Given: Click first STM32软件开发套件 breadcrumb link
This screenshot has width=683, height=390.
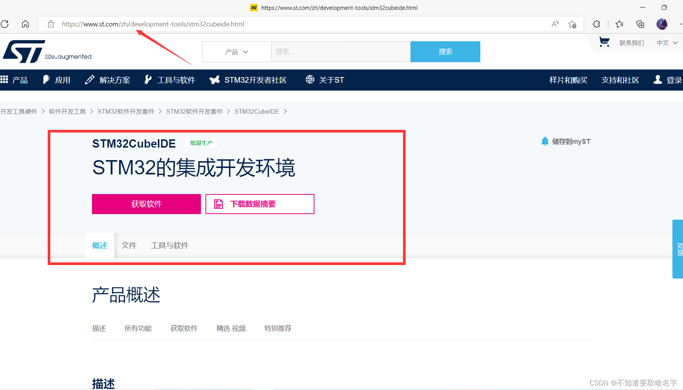Looking at the screenshot, I should click(126, 111).
